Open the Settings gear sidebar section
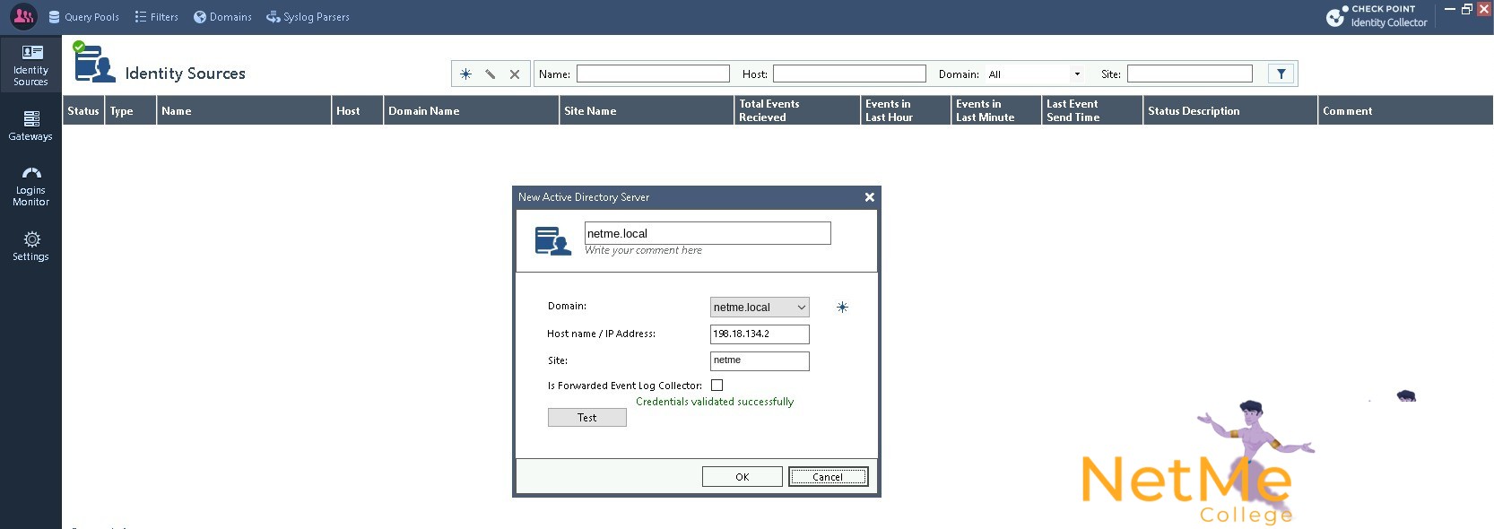 pyautogui.click(x=30, y=246)
